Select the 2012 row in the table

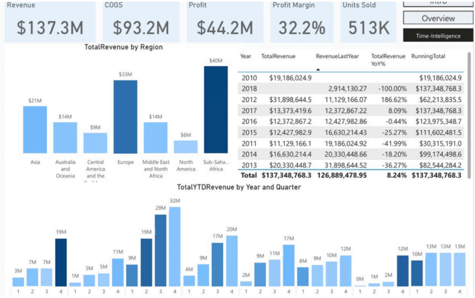(353, 100)
